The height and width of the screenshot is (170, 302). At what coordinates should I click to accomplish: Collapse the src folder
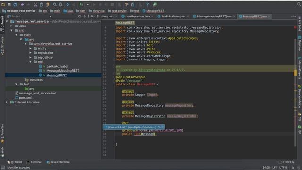(x=11, y=30)
